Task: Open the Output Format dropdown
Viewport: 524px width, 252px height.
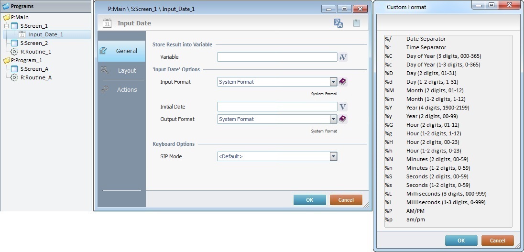Action: click(333, 119)
